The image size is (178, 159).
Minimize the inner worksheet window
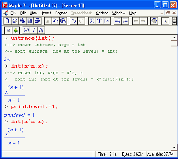(x=162, y=13)
